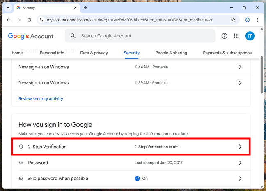Click the scrollbar down arrow

click(x=262, y=186)
